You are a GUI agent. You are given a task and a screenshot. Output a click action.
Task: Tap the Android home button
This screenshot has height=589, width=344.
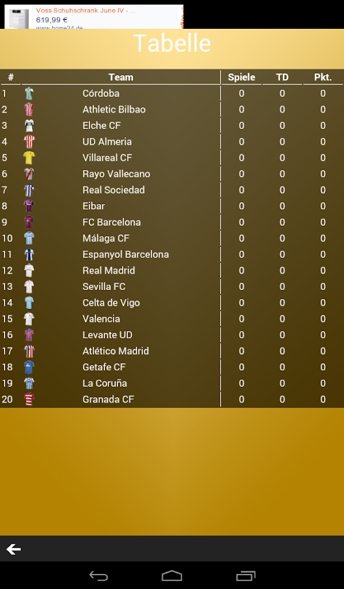tap(172, 575)
